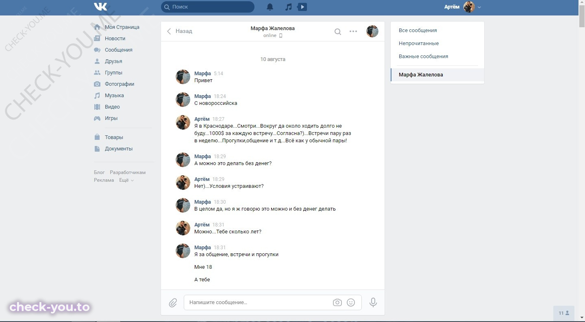Click the people icon beside Группы

97,73
